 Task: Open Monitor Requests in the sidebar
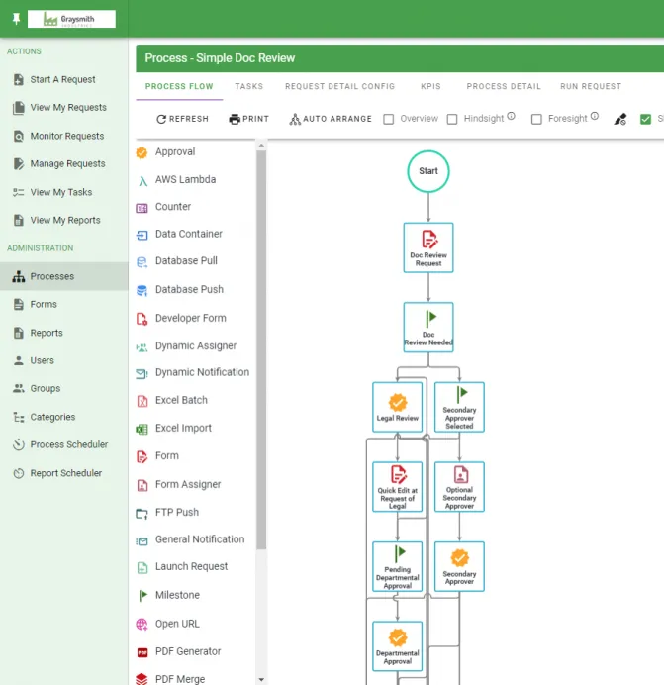[66, 137]
